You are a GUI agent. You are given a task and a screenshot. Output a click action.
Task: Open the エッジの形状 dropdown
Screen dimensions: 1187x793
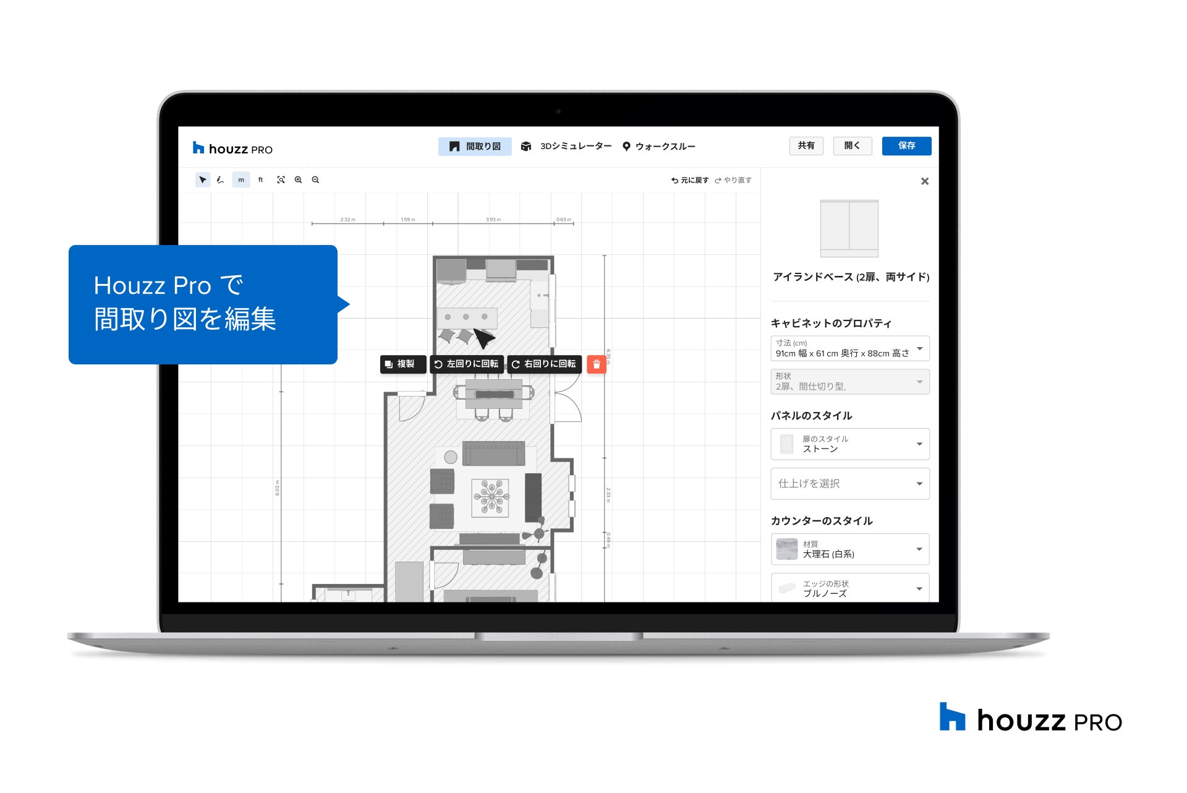tap(849, 588)
